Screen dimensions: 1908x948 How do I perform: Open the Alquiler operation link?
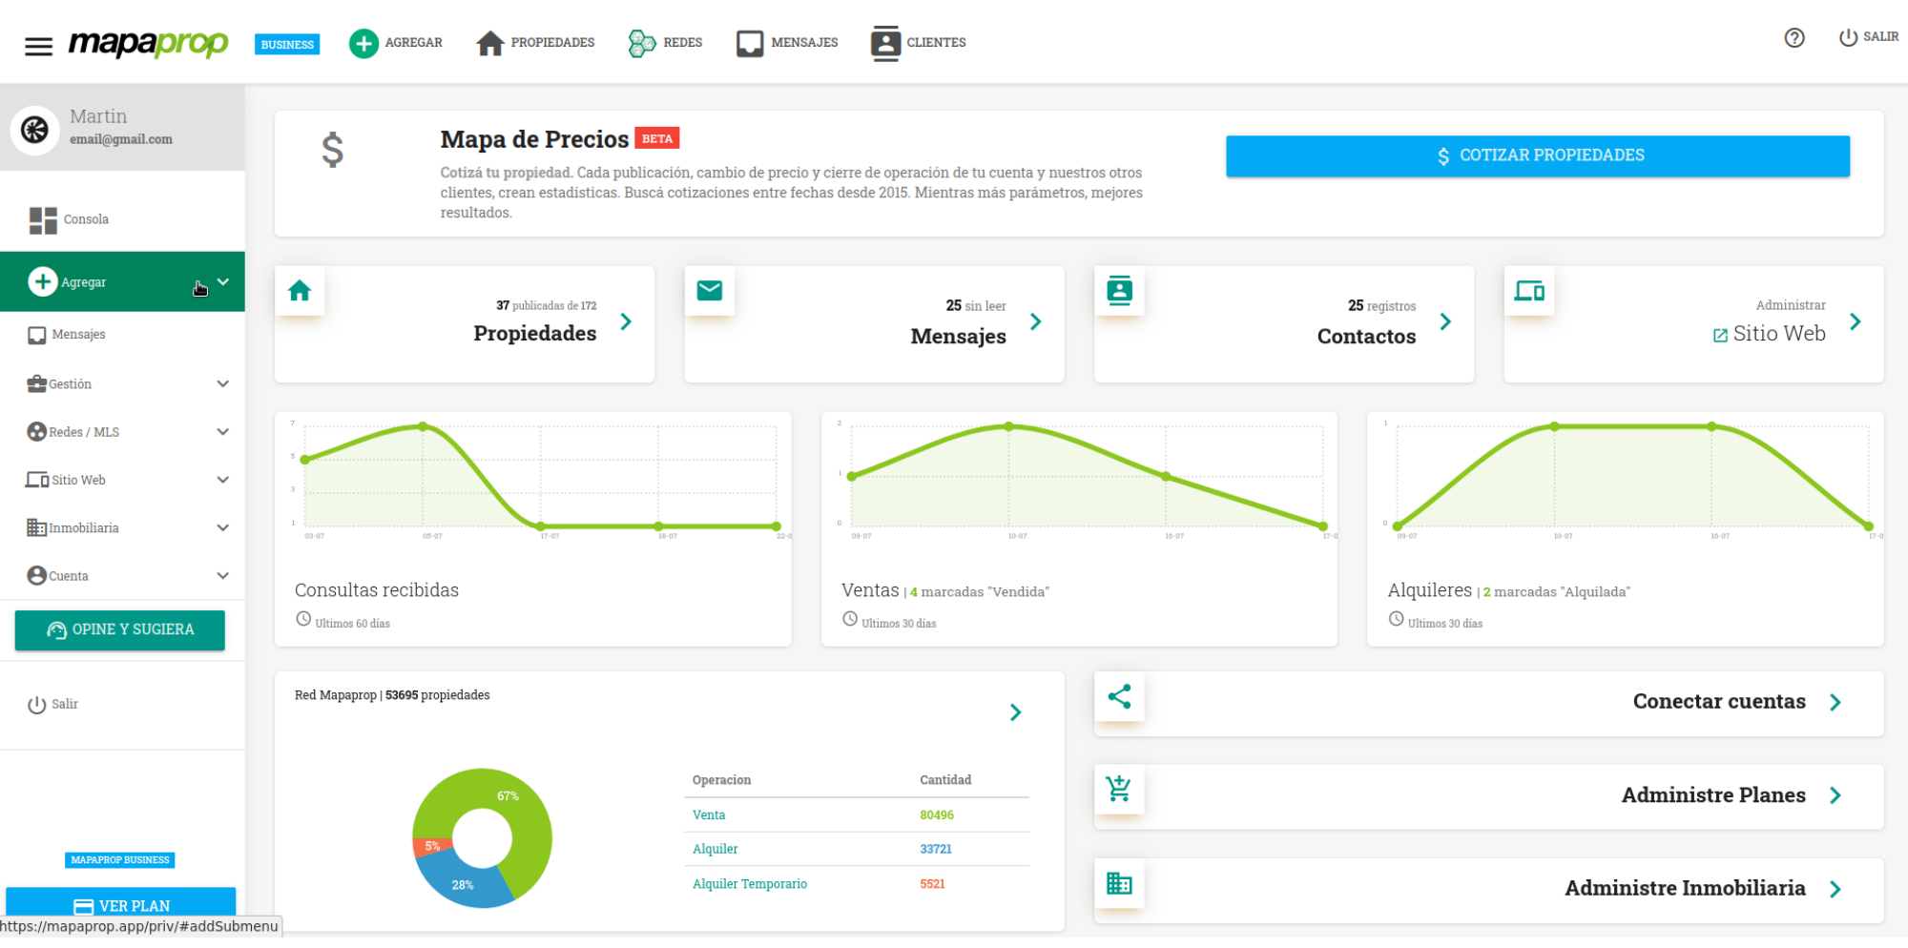coord(715,849)
